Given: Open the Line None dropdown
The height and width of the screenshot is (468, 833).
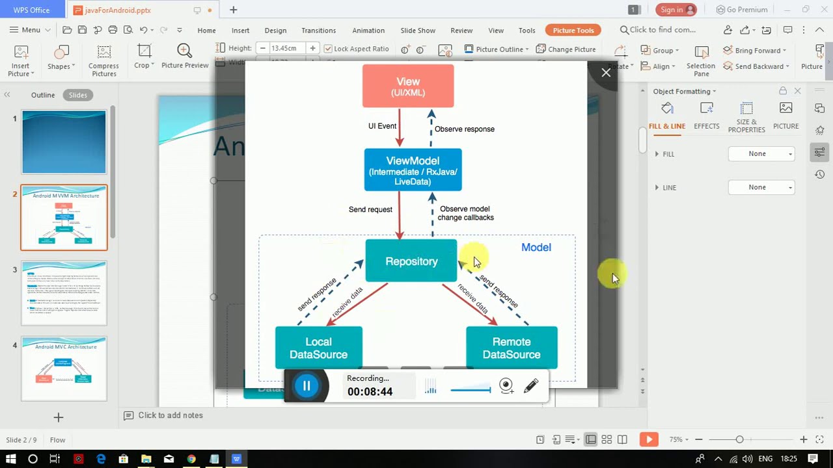Looking at the screenshot, I should click(x=762, y=187).
